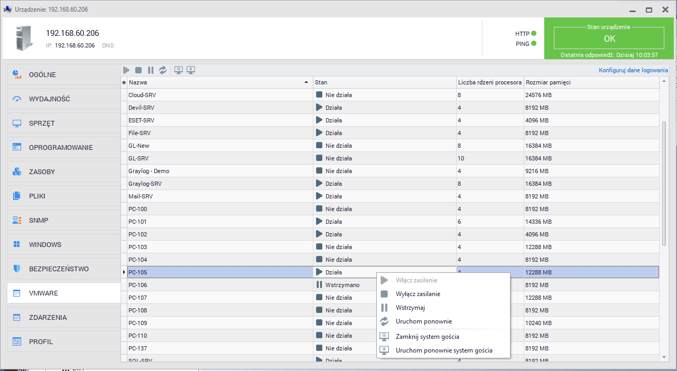
Task: Select 'Wstrzymaj' in the context menu
Action: [410, 308]
